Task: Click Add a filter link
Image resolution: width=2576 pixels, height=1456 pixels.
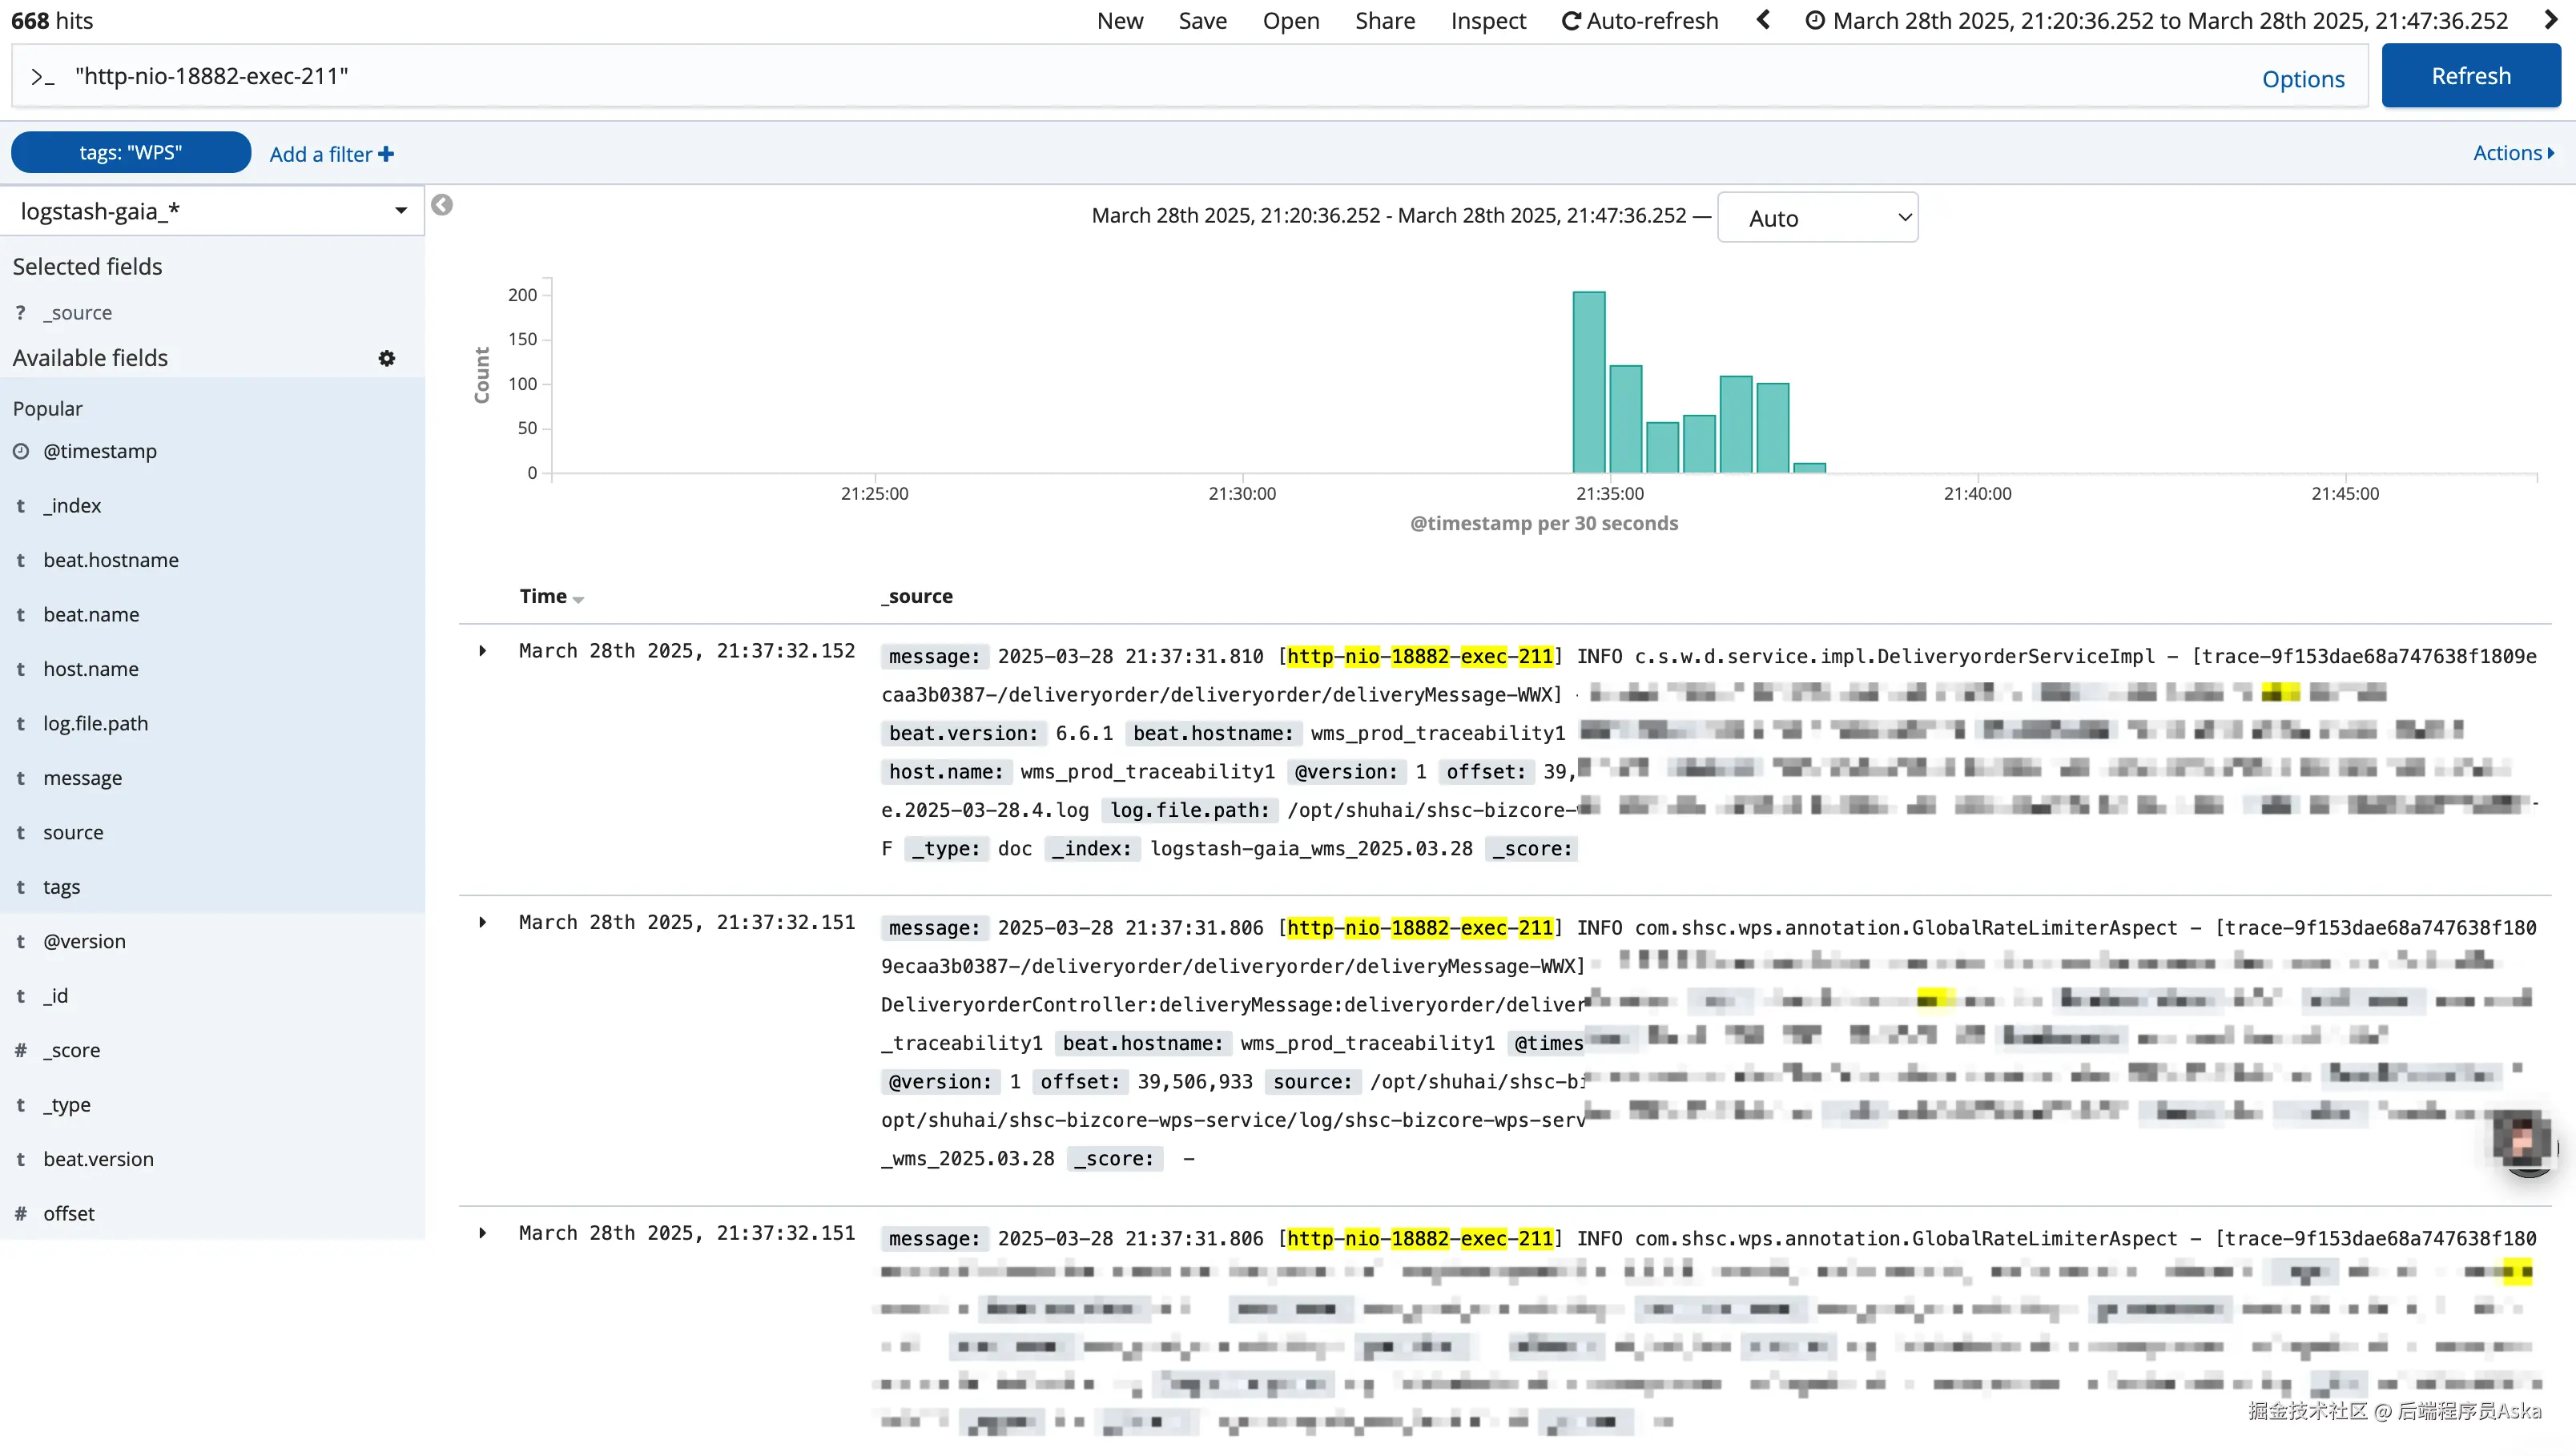Action: pos(331,154)
